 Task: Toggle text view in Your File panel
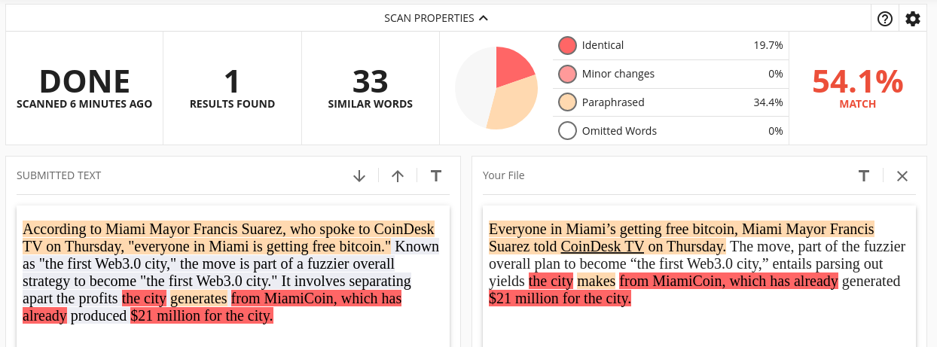pos(864,175)
